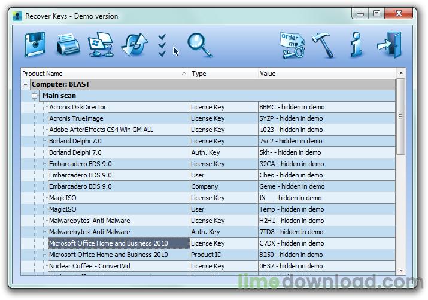428x300 pixels.
Task: Click the value '8250 - hidden in demo'
Action: coord(291,255)
